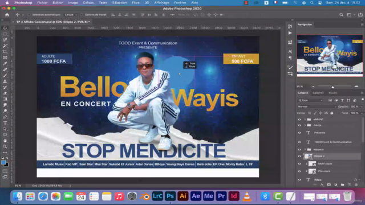Select the Eyedropper tool
This screenshot has width=365, height=205.
(5, 64)
